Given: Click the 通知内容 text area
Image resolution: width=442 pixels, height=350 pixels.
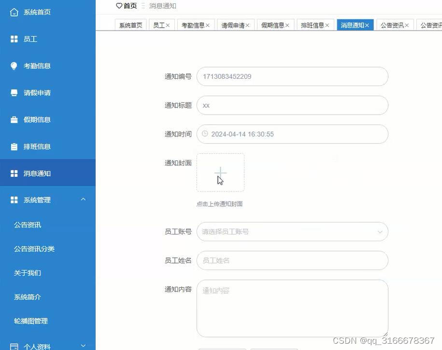Looking at the screenshot, I should tap(292, 308).
